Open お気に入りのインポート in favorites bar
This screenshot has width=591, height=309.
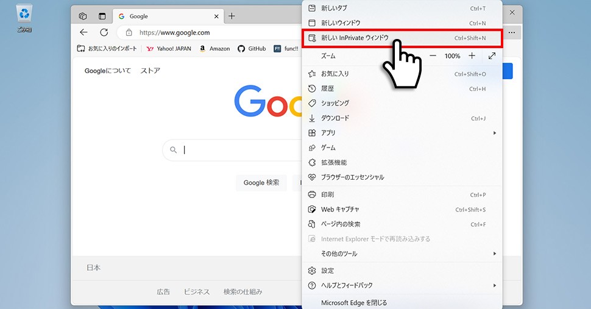pyautogui.click(x=107, y=49)
